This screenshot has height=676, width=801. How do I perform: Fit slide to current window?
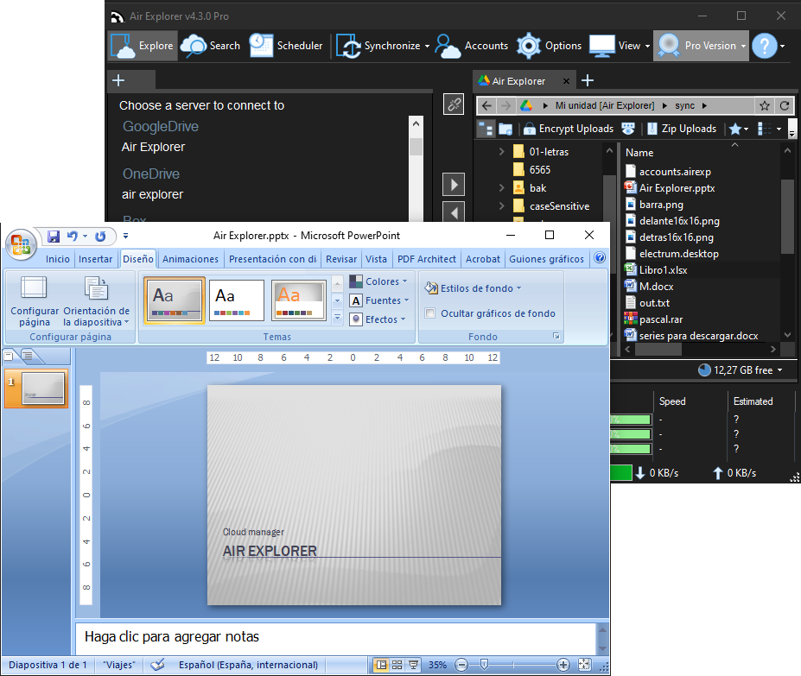pyautogui.click(x=584, y=665)
